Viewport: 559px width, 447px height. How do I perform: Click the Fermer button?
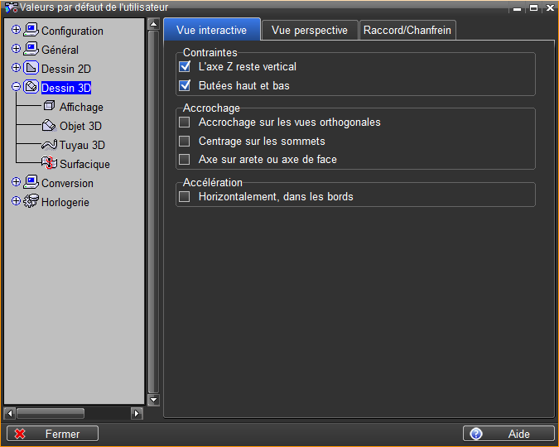pos(53,434)
